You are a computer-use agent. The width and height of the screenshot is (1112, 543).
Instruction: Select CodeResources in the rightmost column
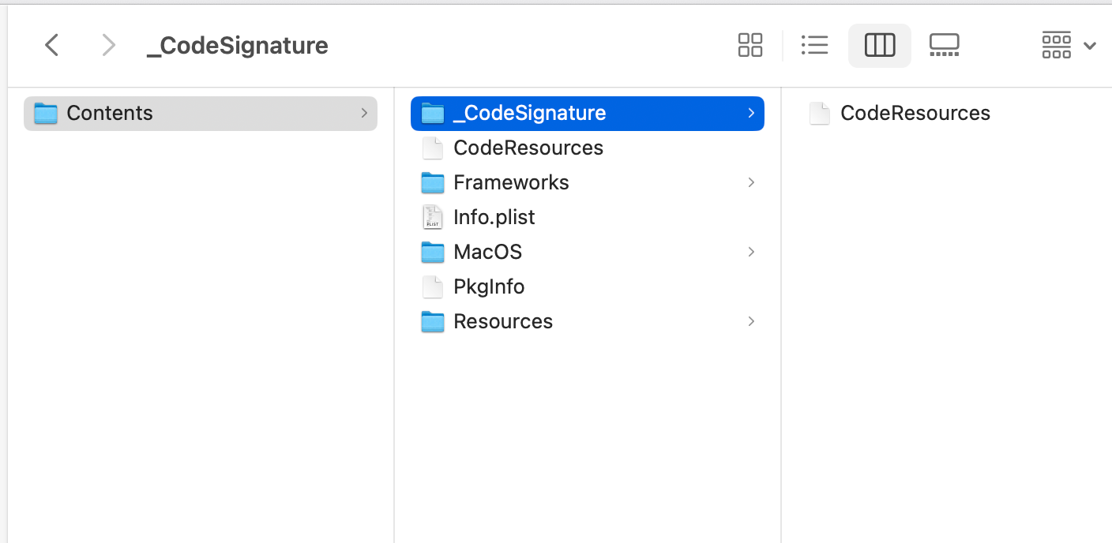tap(915, 113)
